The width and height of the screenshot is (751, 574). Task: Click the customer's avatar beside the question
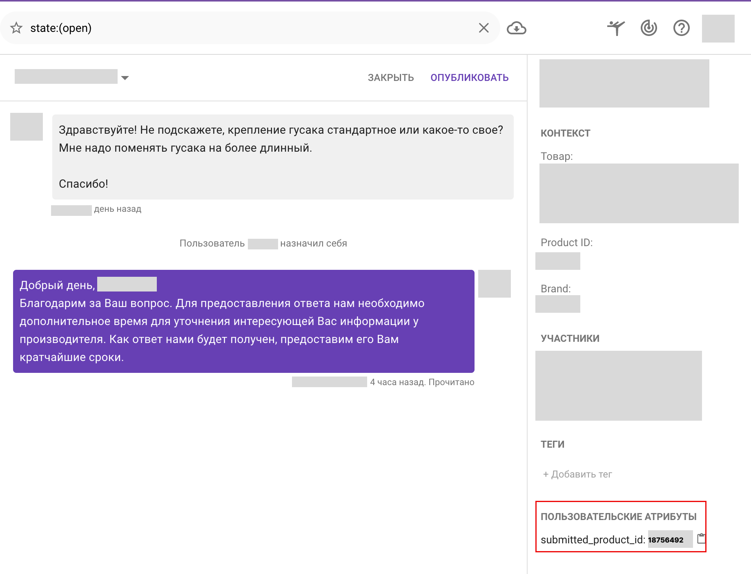tap(27, 127)
